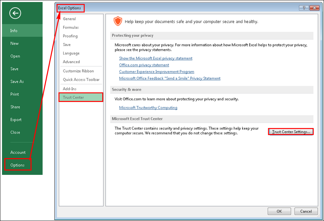The image size is (324, 221).
Task: Dismiss the dialog with Cancel
Action: pos(306,211)
